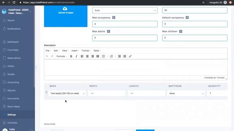Open Front Desk section
This screenshot has width=234, height=131.
click(x=13, y=50)
